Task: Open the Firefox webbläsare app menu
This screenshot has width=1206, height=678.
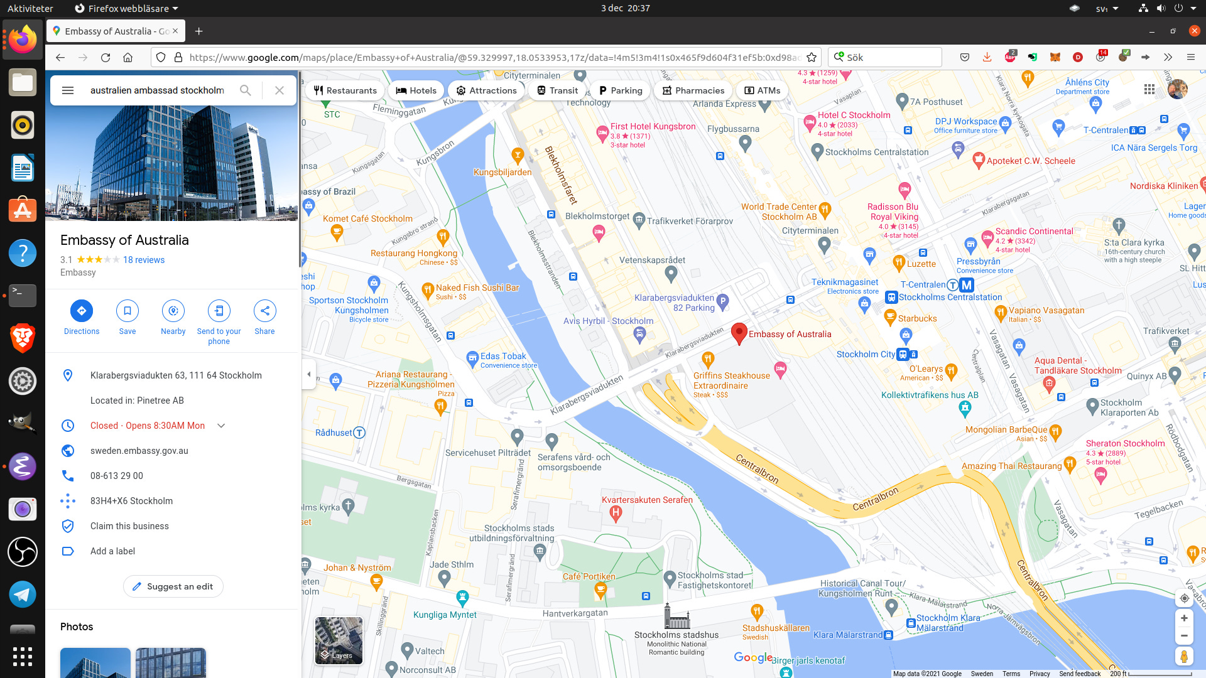Action: tap(126, 8)
